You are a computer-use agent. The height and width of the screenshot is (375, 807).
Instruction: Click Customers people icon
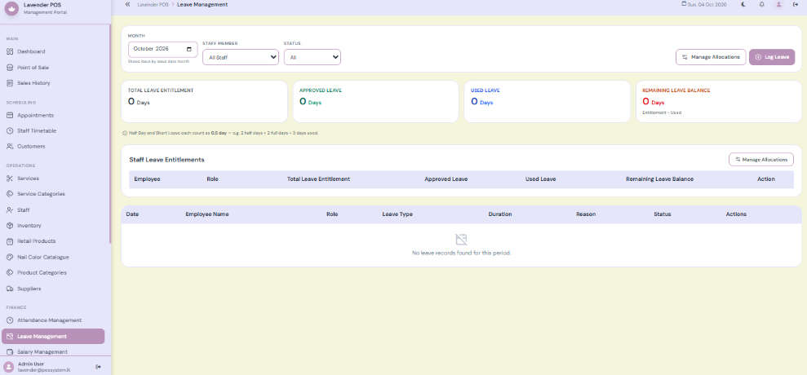click(x=9, y=146)
